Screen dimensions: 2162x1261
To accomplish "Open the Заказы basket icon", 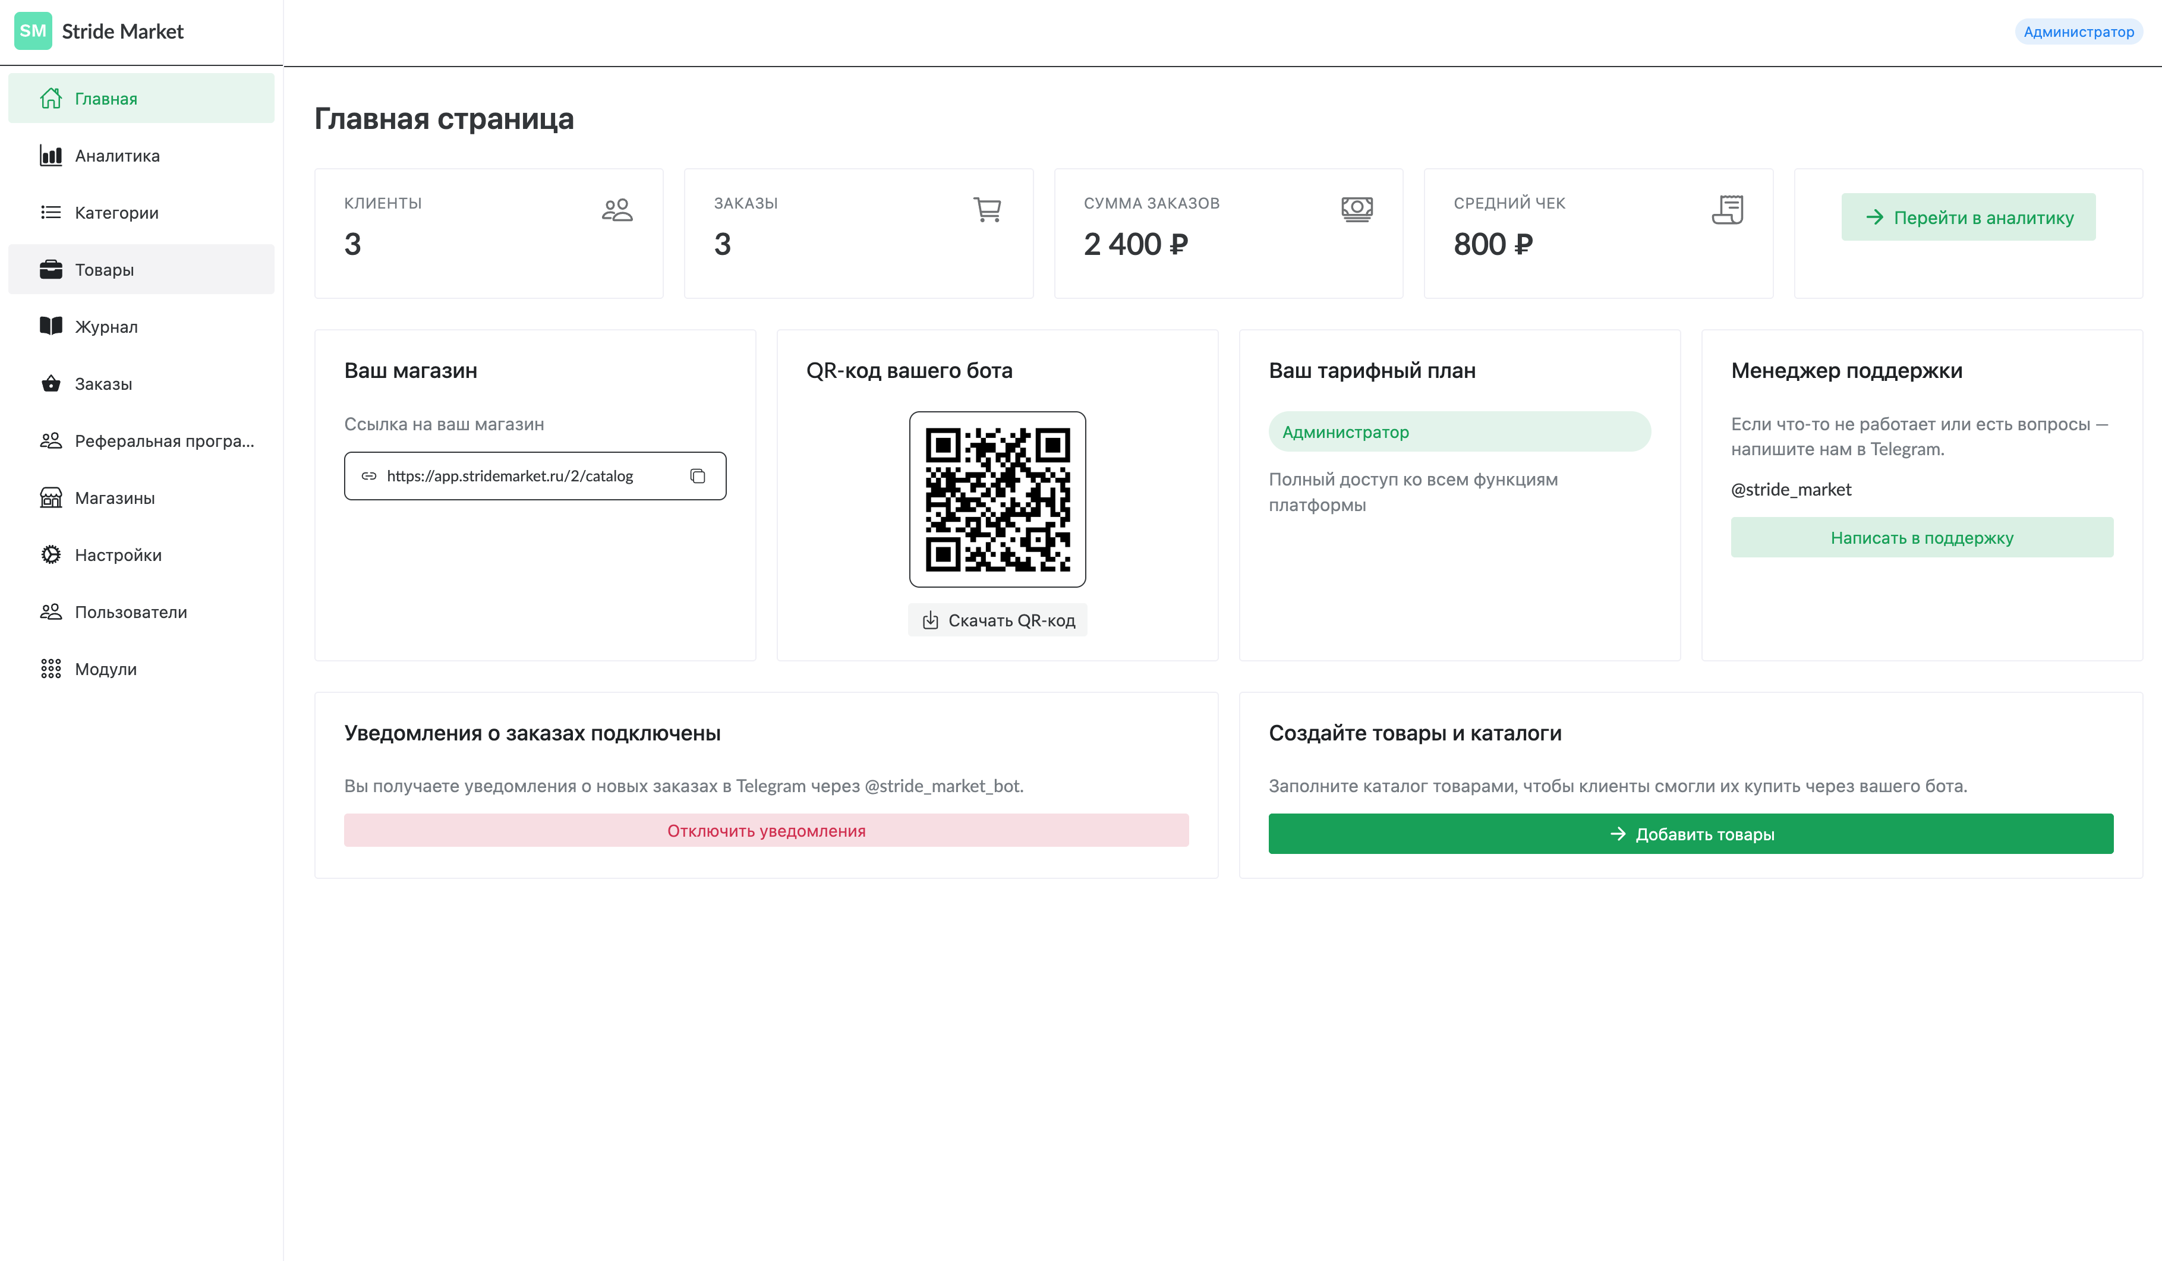I will [x=51, y=383].
